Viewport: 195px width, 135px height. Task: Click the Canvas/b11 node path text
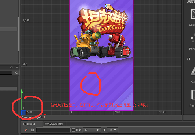[33, 118]
